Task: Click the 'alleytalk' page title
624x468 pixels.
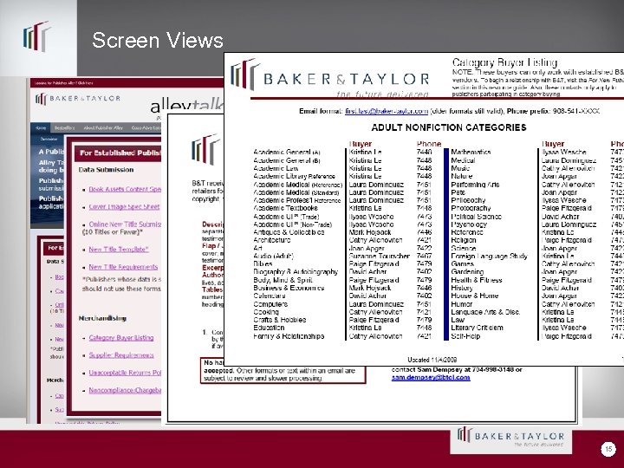Action: [x=186, y=107]
